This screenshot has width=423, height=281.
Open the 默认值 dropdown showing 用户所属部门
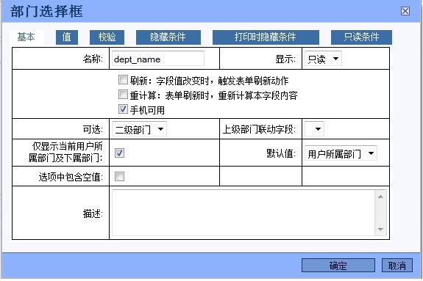(x=341, y=153)
